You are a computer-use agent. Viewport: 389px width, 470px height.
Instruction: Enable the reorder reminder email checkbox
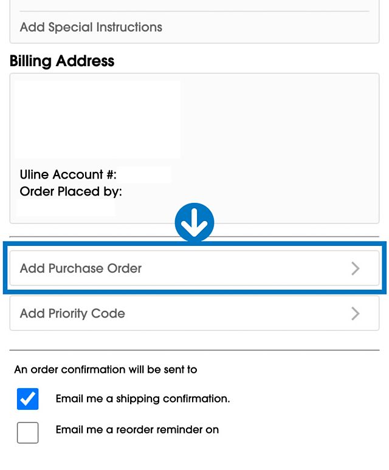tap(28, 432)
